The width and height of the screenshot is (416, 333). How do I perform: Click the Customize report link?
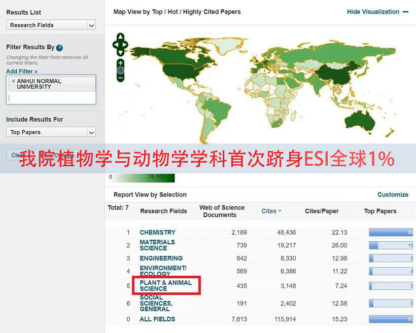[x=393, y=195]
